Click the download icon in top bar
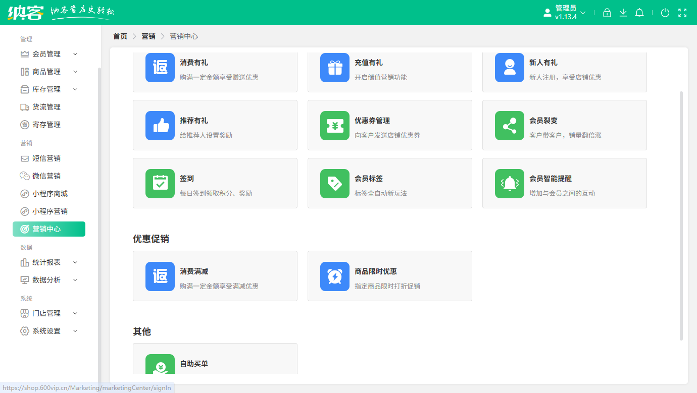 623,13
